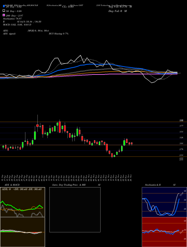The image size is (187, 247).
Task: Click the 'Intra Day Trading Price & MR' title
Action: click(x=69, y=185)
